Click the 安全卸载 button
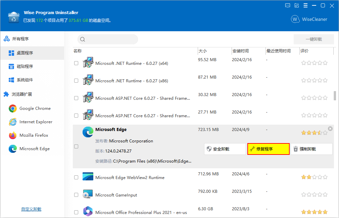The width and height of the screenshot is (339, 218). [225, 149]
